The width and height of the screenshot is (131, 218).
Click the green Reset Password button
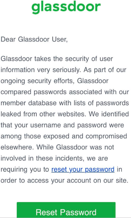(x=66, y=210)
